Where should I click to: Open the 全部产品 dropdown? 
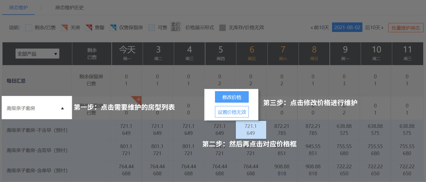coord(37,54)
